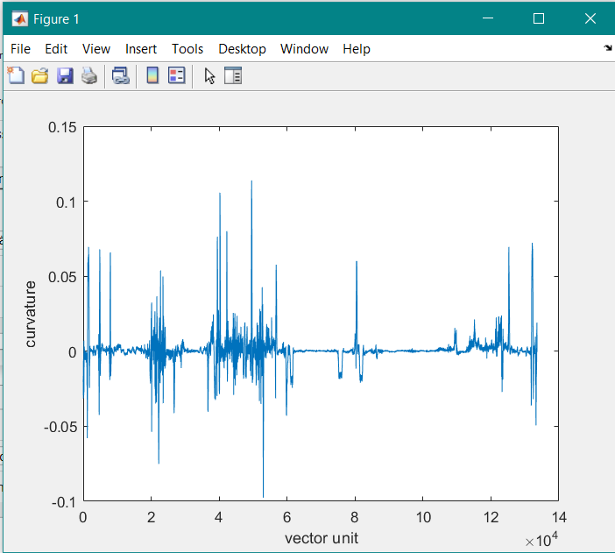Click the -0.05 y-axis tick label
Viewport: 615px width, 553px height.
point(60,427)
